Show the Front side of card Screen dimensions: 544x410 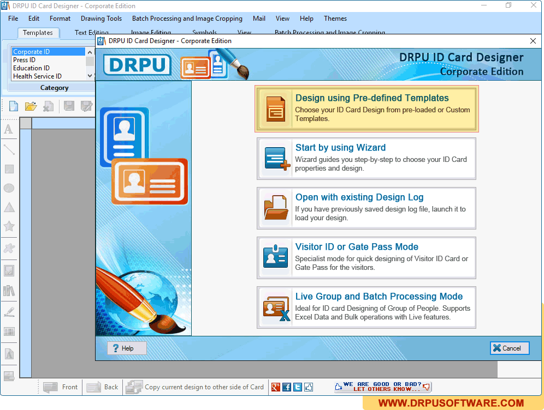click(x=61, y=387)
